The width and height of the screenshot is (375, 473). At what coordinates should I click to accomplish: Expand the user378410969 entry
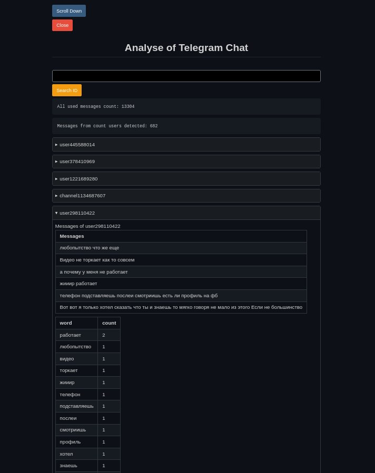click(x=77, y=162)
